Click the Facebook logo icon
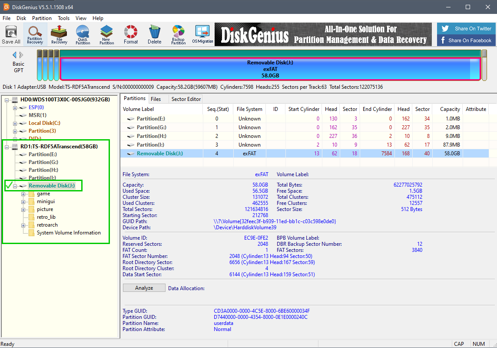 tap(443, 40)
